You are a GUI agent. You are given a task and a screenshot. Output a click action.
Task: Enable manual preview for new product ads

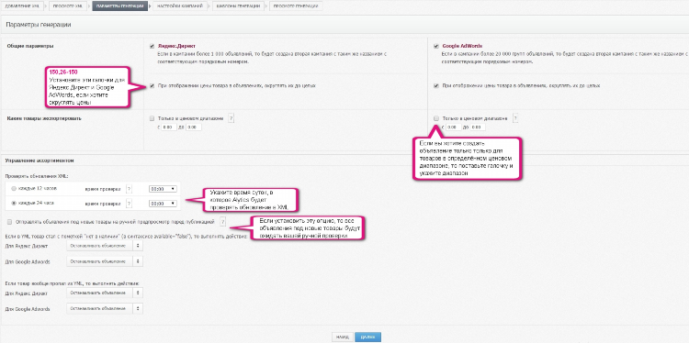pyautogui.click(x=10, y=222)
